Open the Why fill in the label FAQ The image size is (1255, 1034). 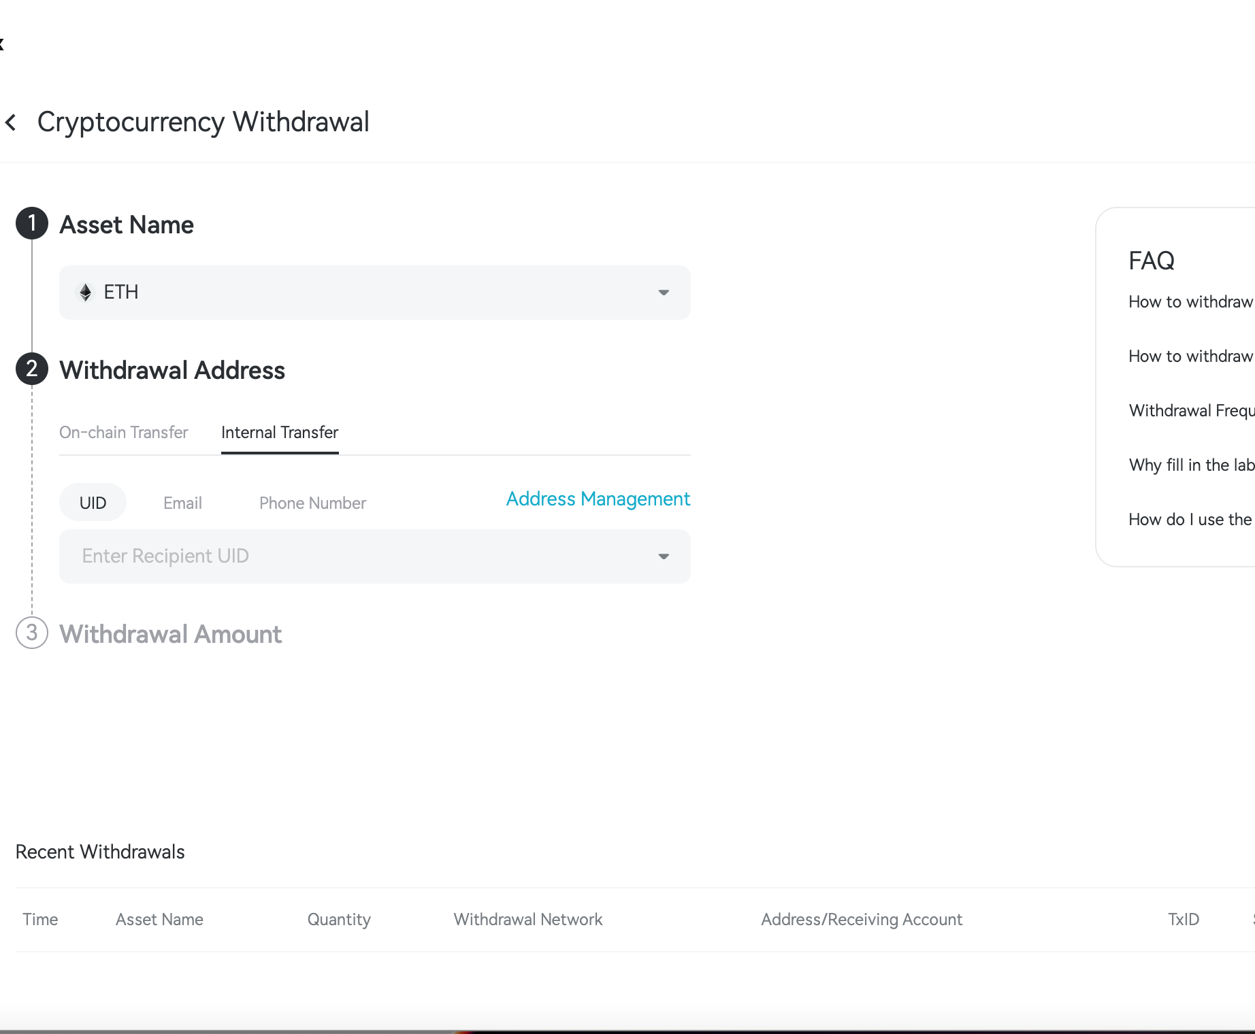coord(1191,465)
